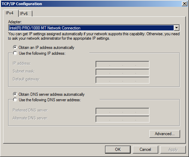The width and height of the screenshot is (189, 157).
Task: Choose 'Use the following IP address' radio button
Action: click(15, 53)
